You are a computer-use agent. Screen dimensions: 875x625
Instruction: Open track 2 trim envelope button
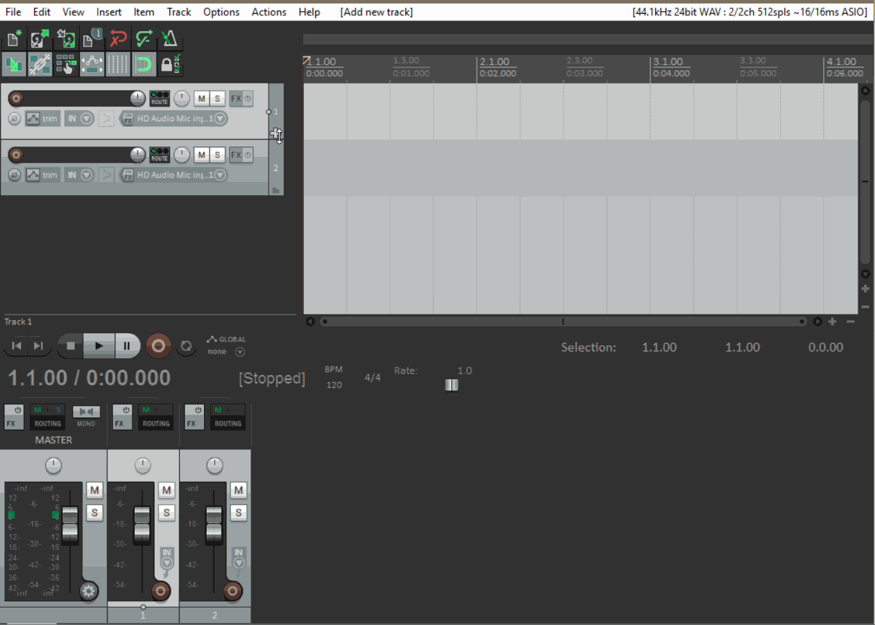[x=42, y=175]
